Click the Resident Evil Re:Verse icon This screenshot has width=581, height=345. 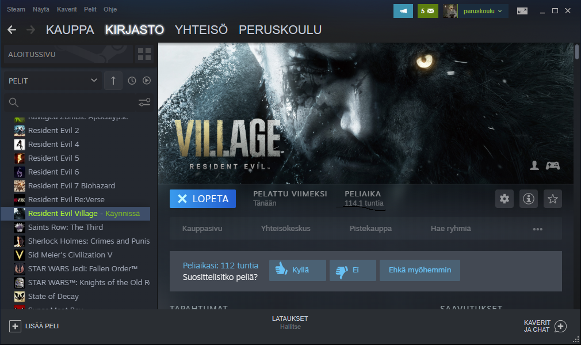click(x=19, y=200)
